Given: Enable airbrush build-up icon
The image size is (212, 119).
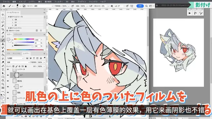Looking at the screenshot, I should tap(91, 6).
